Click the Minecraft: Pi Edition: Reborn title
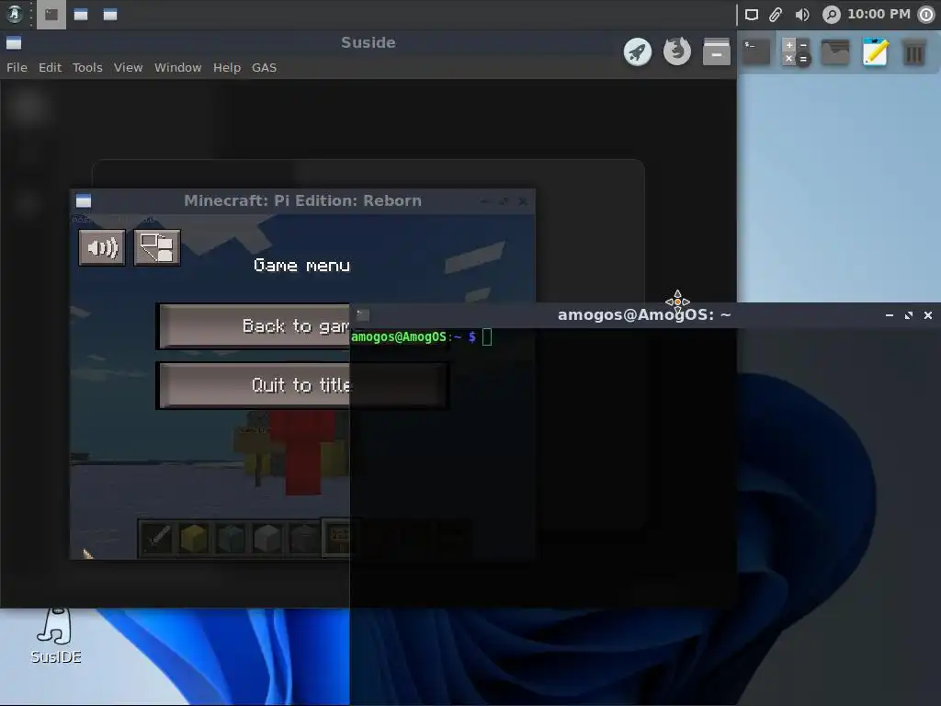Viewport: 941px width, 706px height. tap(302, 200)
